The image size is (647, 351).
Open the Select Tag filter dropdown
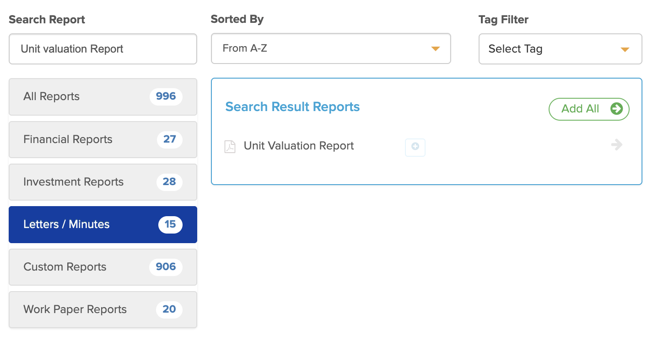point(560,49)
